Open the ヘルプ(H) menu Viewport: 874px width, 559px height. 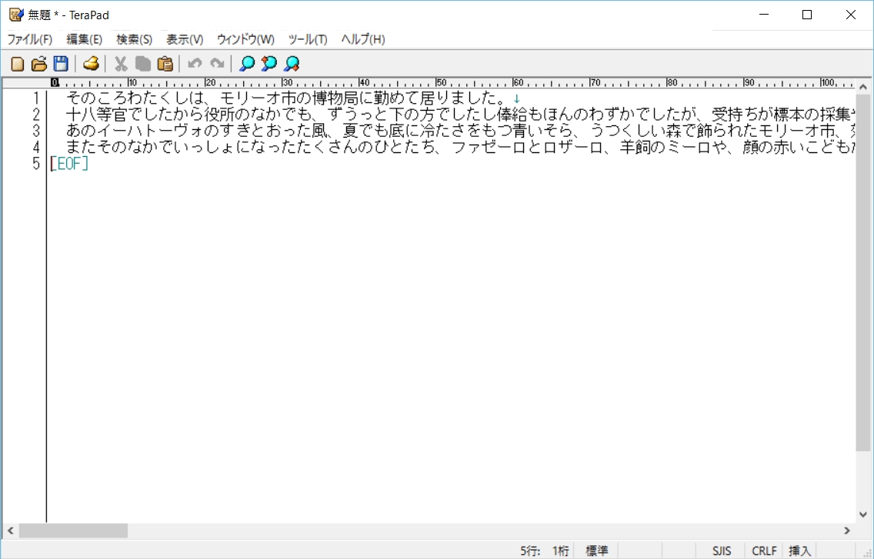coord(363,39)
